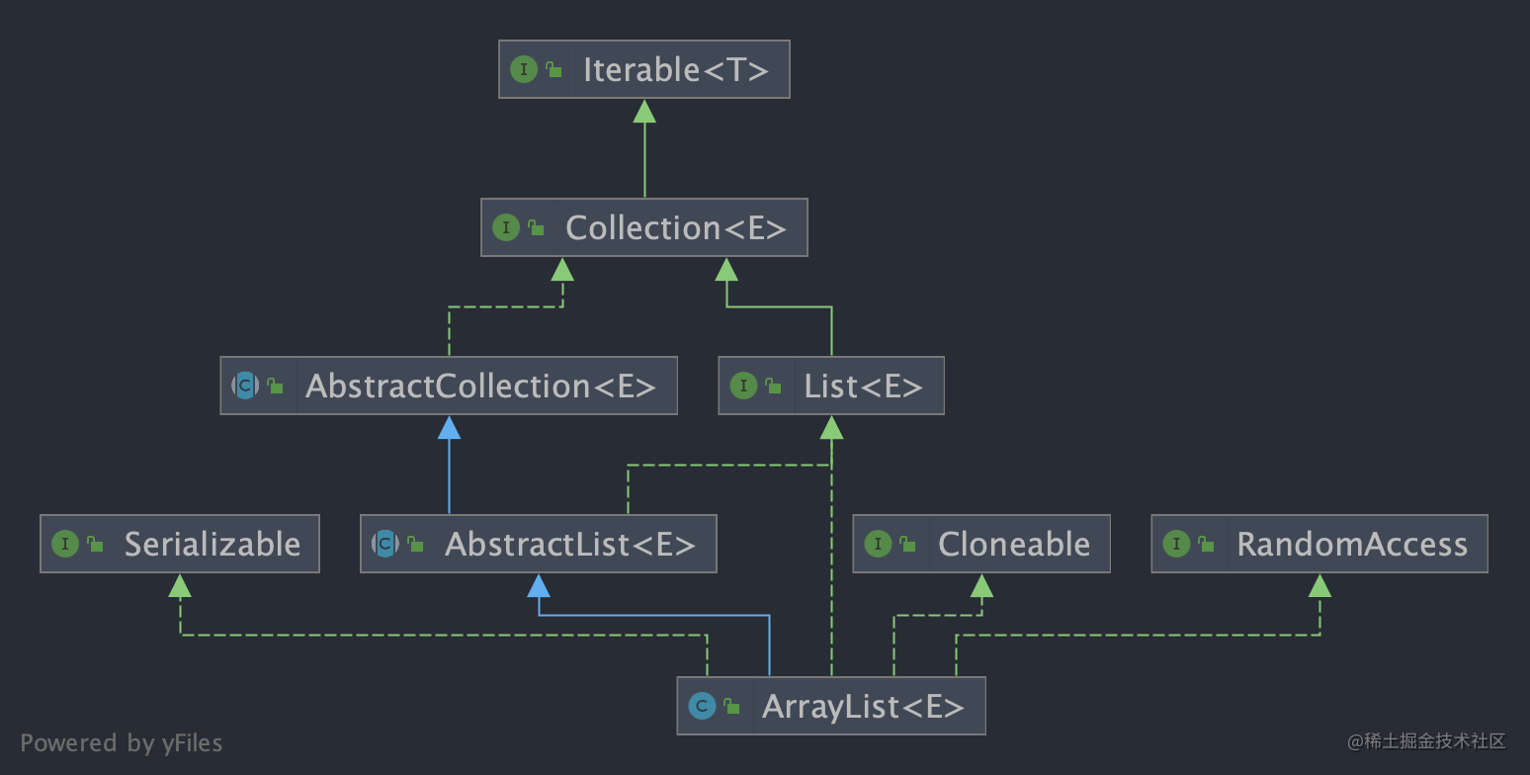The width and height of the screenshot is (1530, 775).
Task: Select the class badge icon on AbstractCollection<E>
Action: click(244, 386)
